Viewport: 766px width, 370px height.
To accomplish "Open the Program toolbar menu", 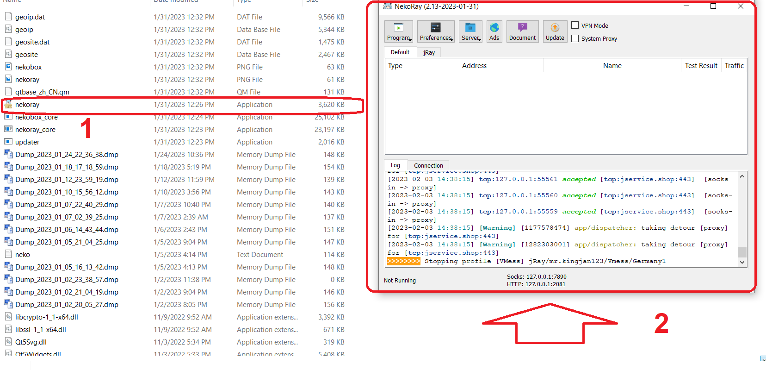I will [399, 31].
